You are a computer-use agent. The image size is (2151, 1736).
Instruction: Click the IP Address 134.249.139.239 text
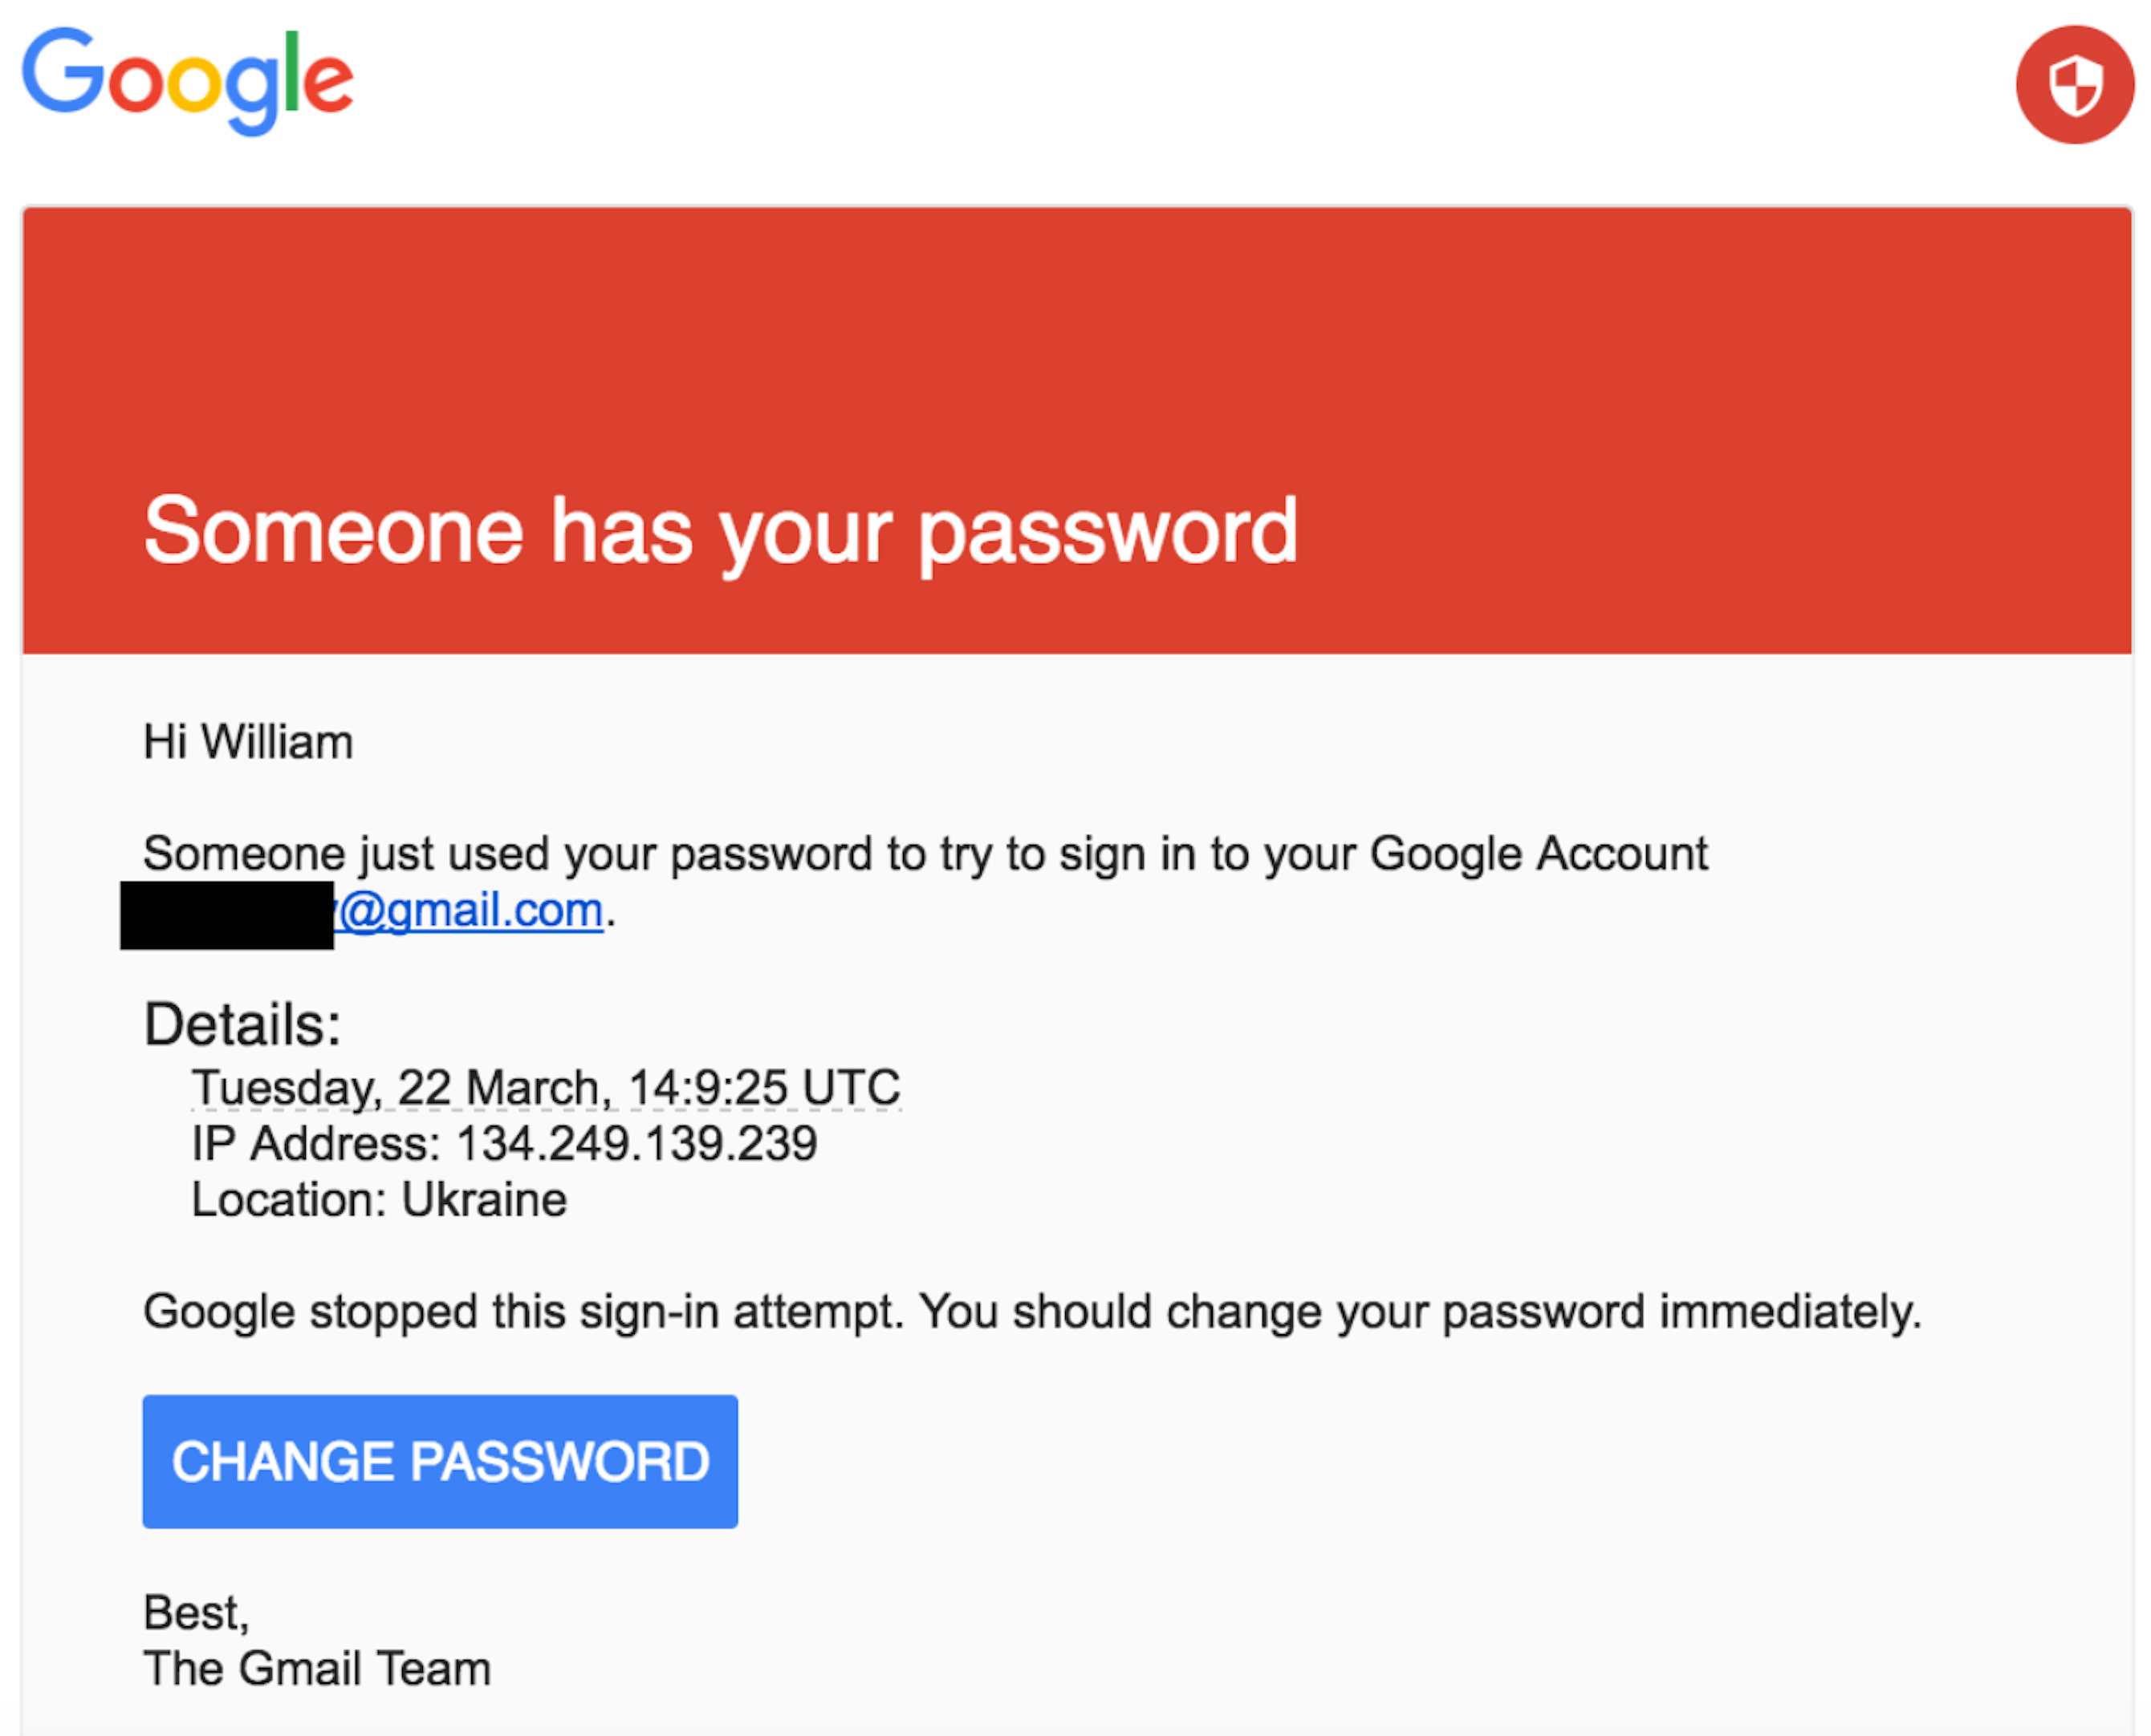(504, 1143)
